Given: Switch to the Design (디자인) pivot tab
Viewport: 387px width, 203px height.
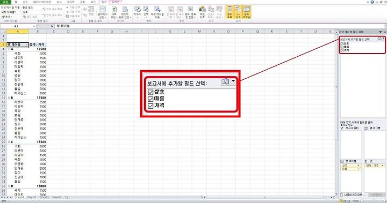Looking at the screenshot, I should click(116, 2).
